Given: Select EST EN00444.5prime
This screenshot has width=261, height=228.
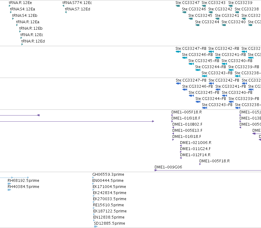Looking at the screenshot, I should 108,181.
